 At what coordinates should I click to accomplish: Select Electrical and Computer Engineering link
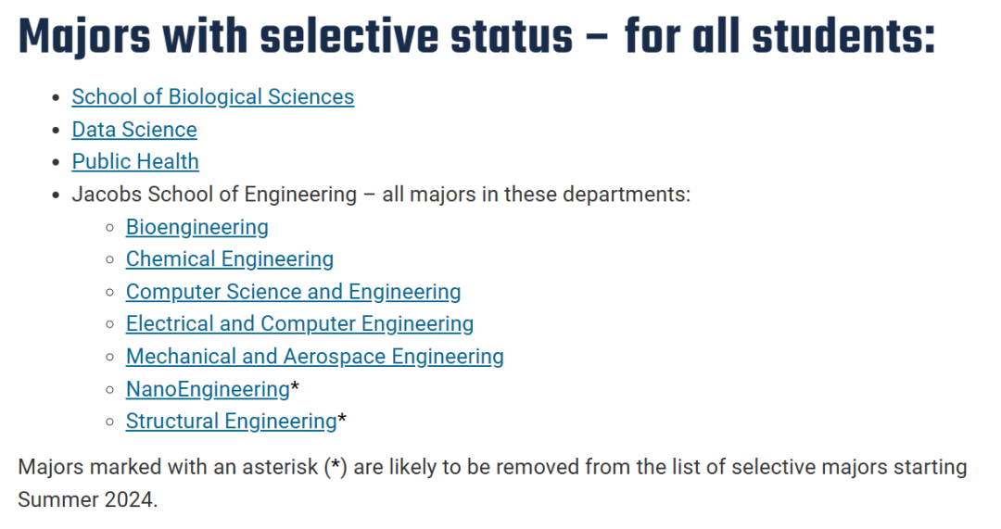[x=299, y=323]
